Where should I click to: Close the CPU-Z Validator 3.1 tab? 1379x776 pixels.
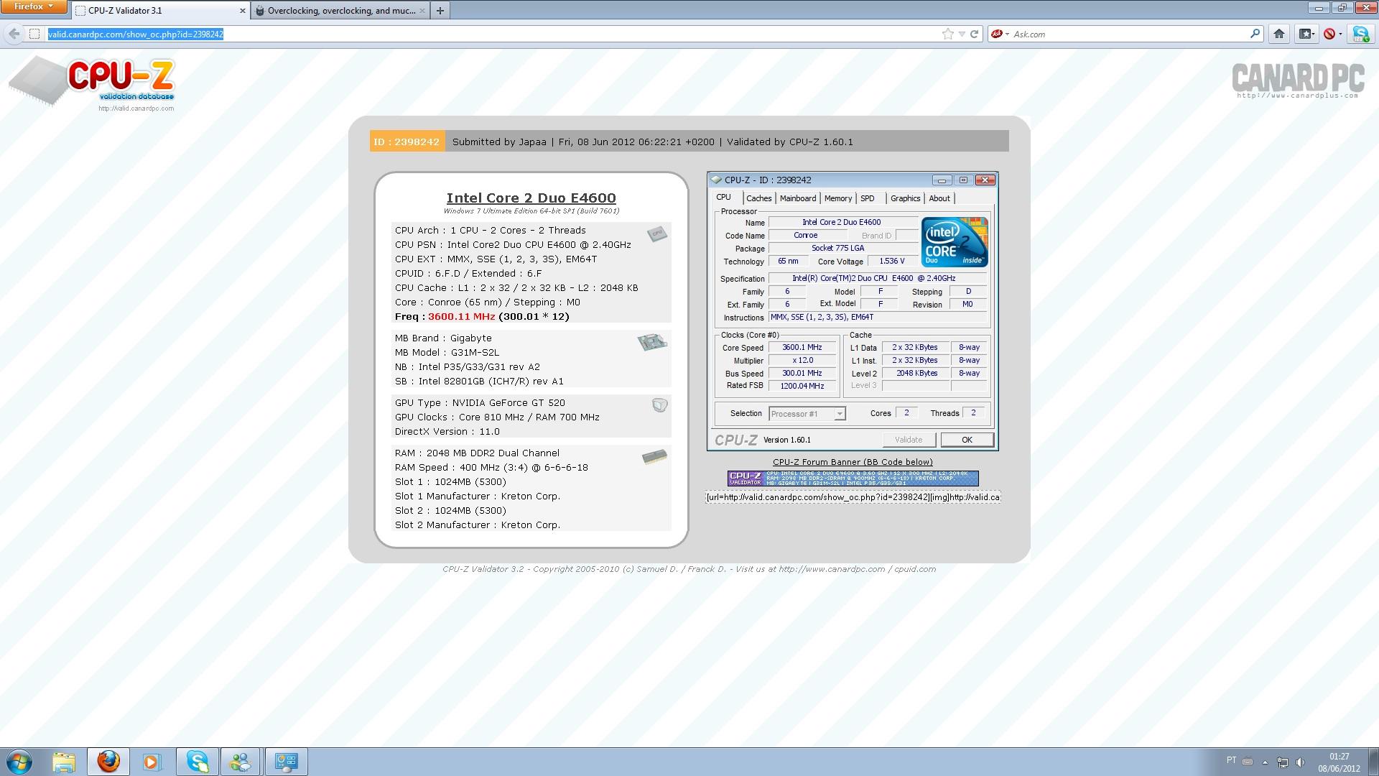(x=242, y=11)
